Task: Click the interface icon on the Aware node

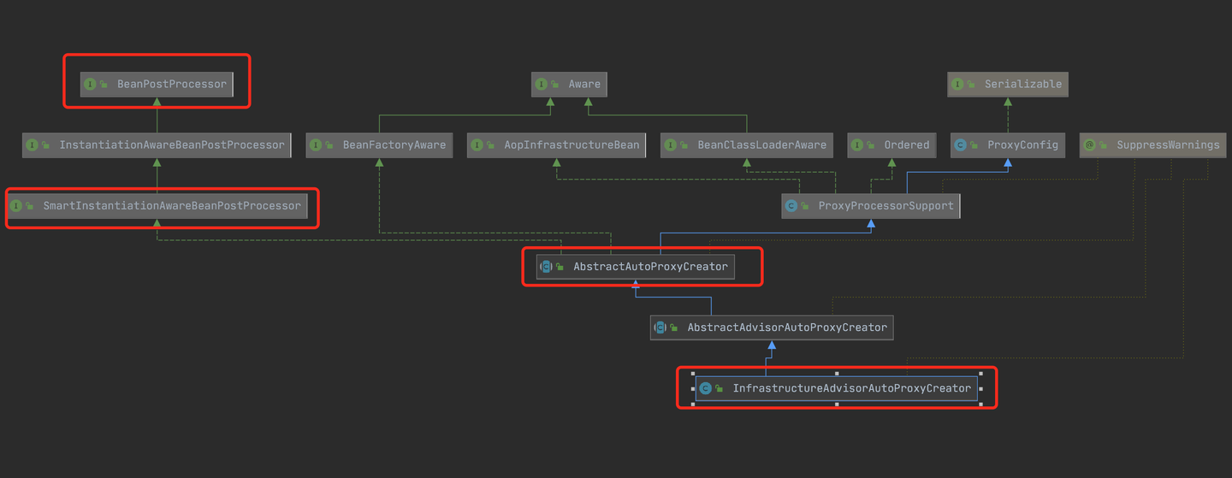Action: tap(542, 84)
